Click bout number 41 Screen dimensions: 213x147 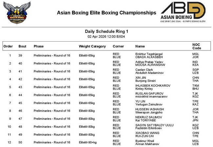[20, 71]
